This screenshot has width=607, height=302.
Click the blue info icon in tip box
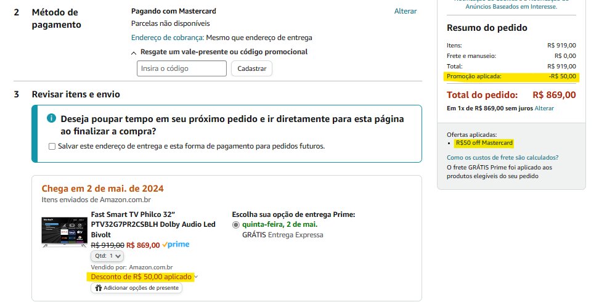pyautogui.click(x=51, y=118)
